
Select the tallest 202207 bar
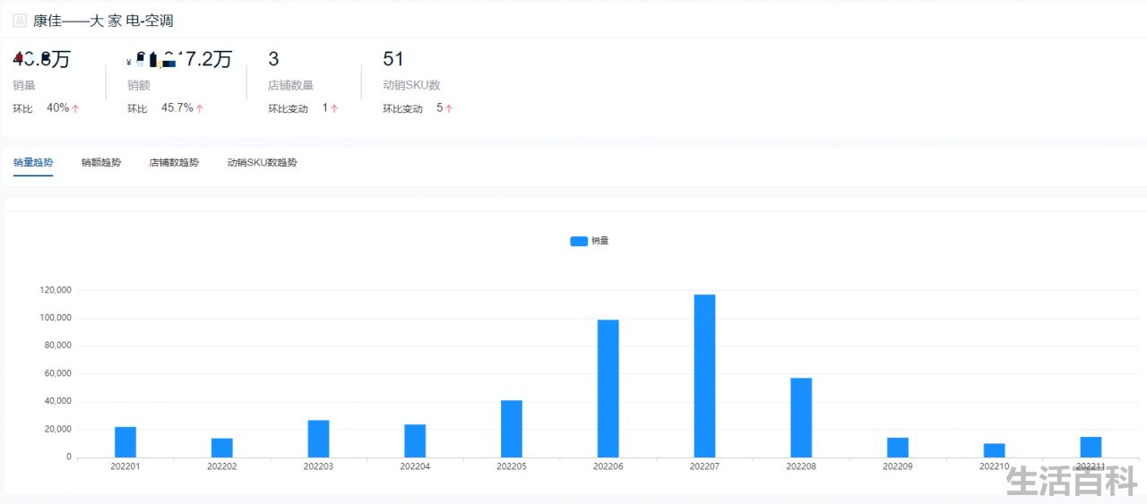704,376
